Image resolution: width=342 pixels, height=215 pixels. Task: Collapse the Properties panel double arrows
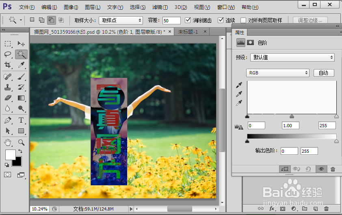pos(338,26)
